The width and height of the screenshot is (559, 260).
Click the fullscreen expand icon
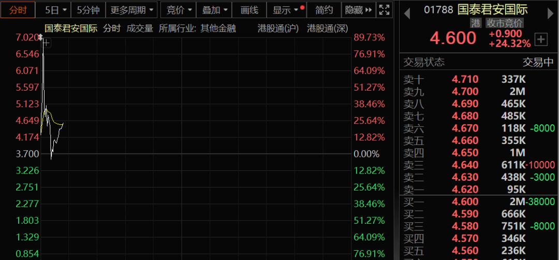click(384, 10)
